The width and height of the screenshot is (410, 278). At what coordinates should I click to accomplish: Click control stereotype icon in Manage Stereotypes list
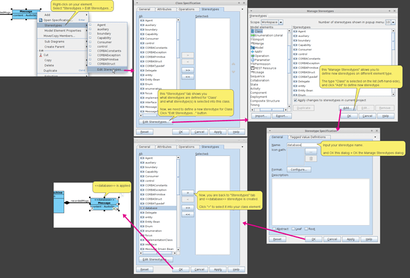(295, 54)
